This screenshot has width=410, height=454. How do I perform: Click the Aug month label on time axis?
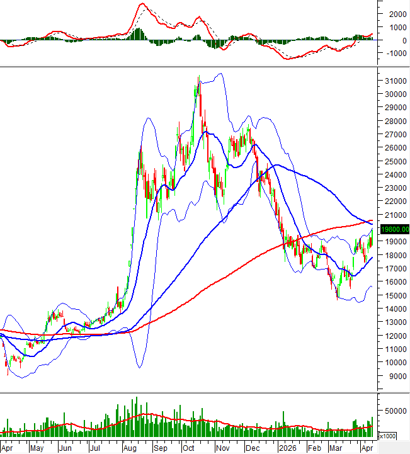click(130, 448)
